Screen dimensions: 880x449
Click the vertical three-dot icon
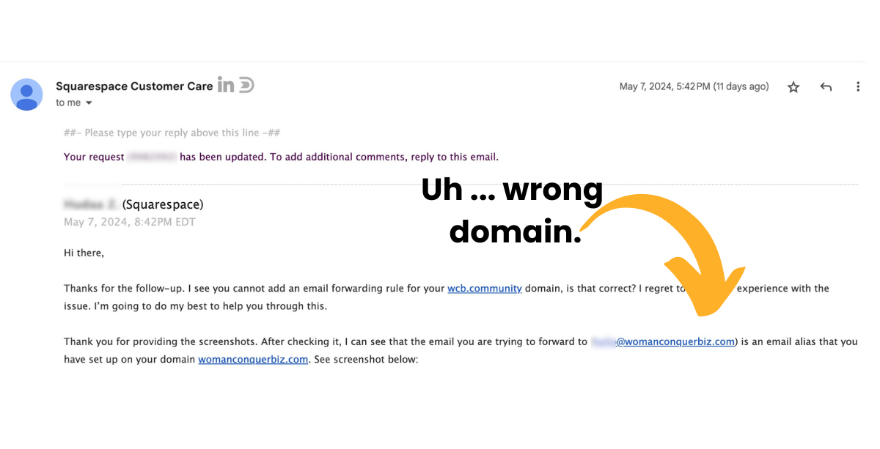[x=858, y=86]
